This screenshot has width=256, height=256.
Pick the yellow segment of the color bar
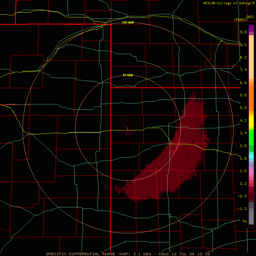[x=251, y=122]
